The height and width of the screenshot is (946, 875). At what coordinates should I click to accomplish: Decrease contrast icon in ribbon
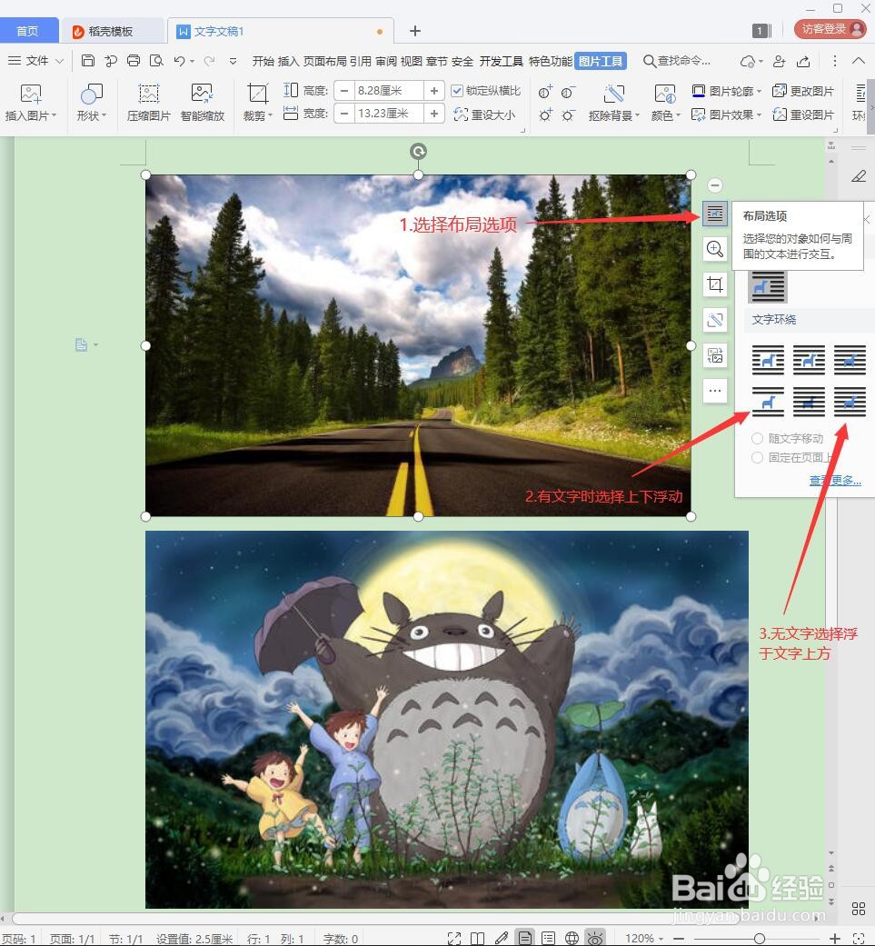coord(568,92)
